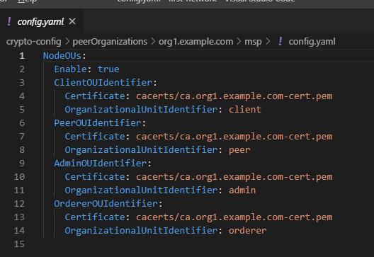Click OrganizationalUnitIdentifier key on line 8
The image size is (374, 257).
tap(141, 150)
